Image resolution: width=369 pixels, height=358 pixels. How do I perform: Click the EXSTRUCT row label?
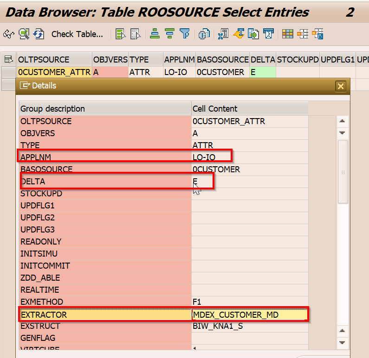(x=105, y=326)
